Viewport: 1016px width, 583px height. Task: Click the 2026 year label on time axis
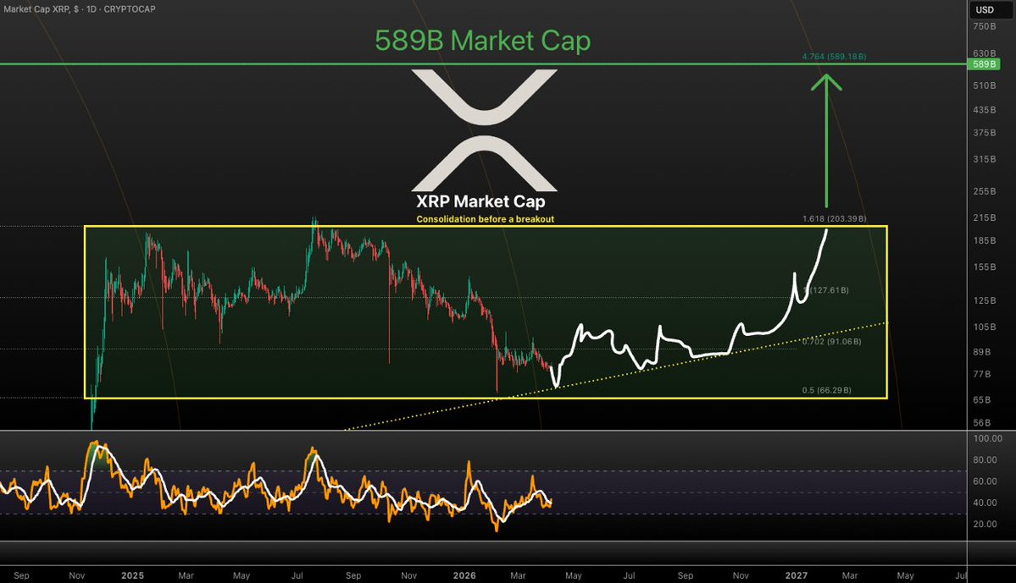coord(464,575)
